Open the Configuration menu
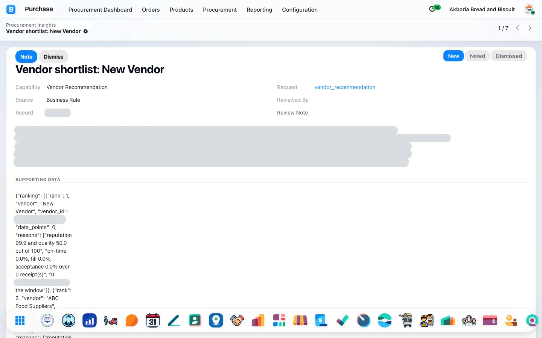The height and width of the screenshot is (338, 542). tap(300, 10)
